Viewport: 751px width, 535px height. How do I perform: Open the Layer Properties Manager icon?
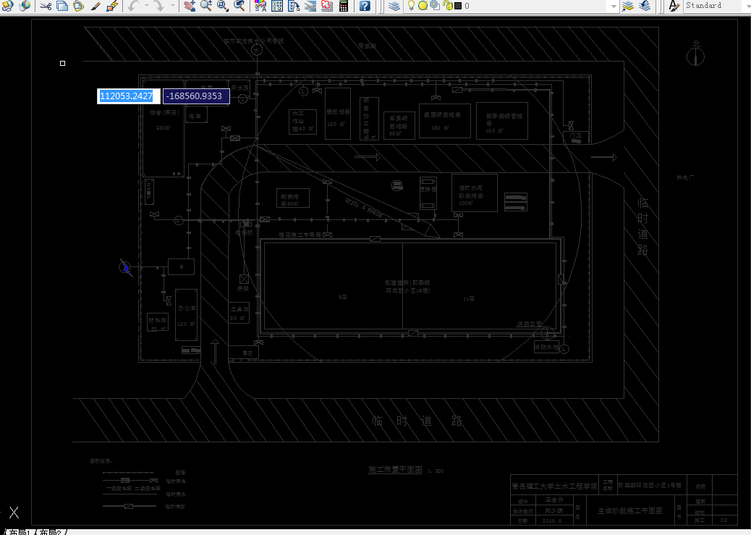point(394,6)
